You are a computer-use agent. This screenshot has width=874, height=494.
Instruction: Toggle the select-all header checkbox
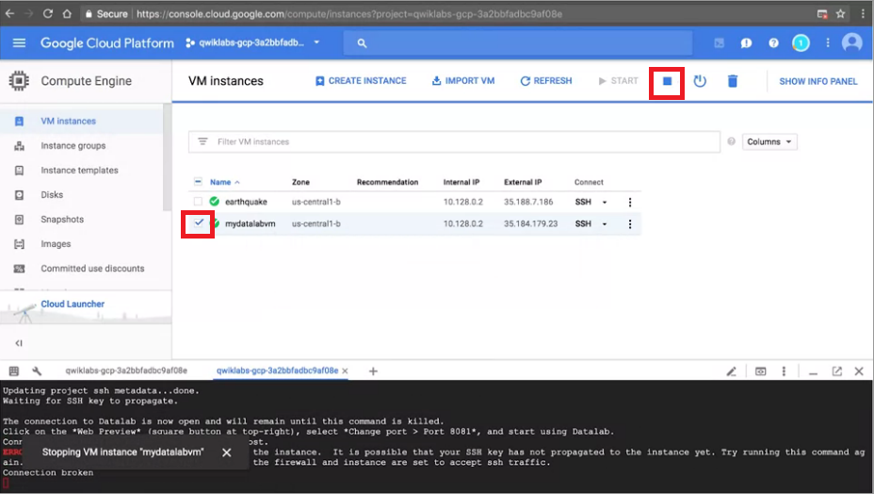click(198, 181)
